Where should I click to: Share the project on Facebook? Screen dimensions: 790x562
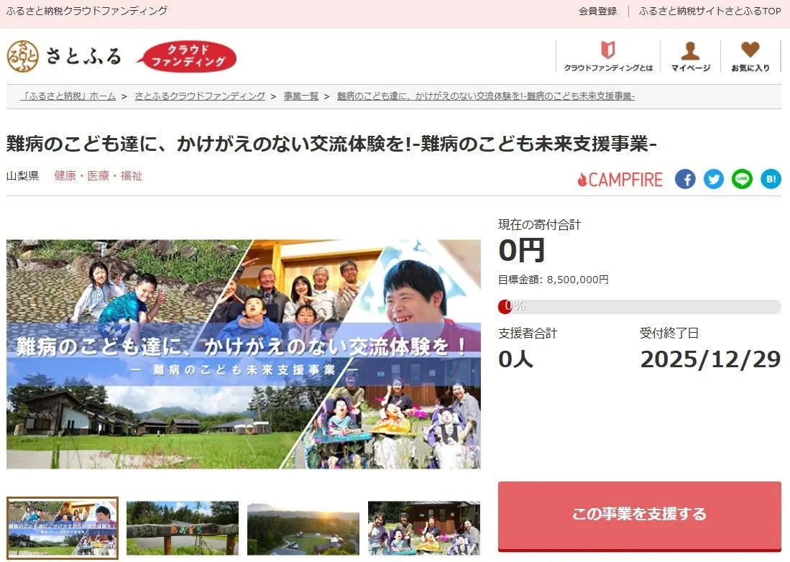tap(685, 179)
